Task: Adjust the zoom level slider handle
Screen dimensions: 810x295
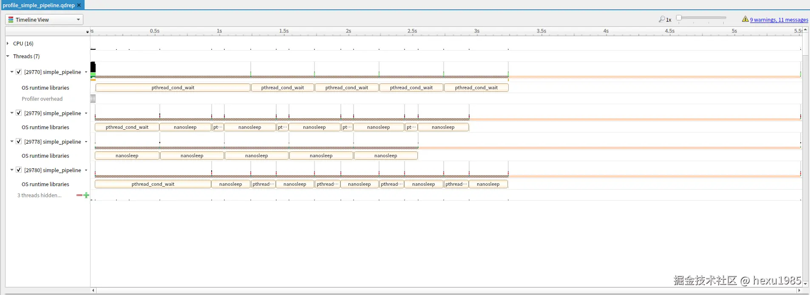Action: (679, 18)
